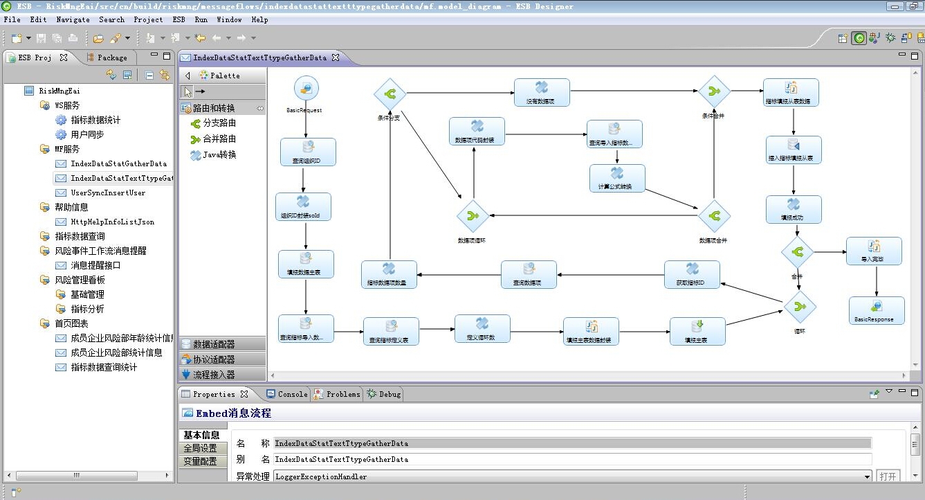Image resolution: width=925 pixels, height=500 pixels.
Task: Select the 导入完毕 node
Action: 874,251
